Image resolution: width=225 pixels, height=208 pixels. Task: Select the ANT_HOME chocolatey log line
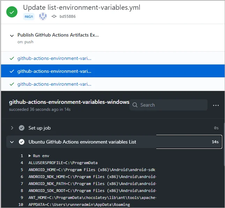92,198
